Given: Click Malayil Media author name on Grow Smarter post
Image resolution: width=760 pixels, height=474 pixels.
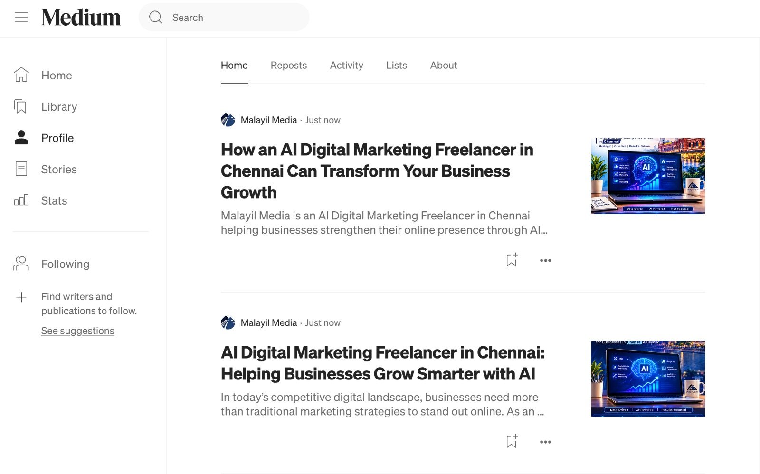Looking at the screenshot, I should pyautogui.click(x=269, y=323).
